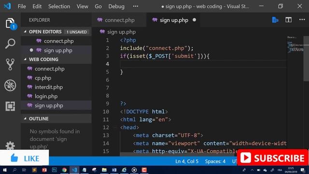The height and width of the screenshot is (174, 309).
Task: Click the editor horizontal scrollbar
Action: [177, 154]
